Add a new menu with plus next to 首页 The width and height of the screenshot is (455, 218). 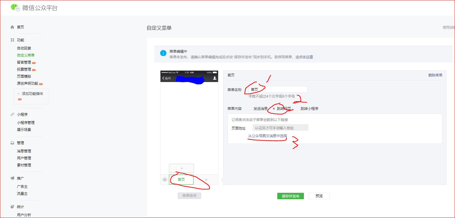(x=206, y=180)
